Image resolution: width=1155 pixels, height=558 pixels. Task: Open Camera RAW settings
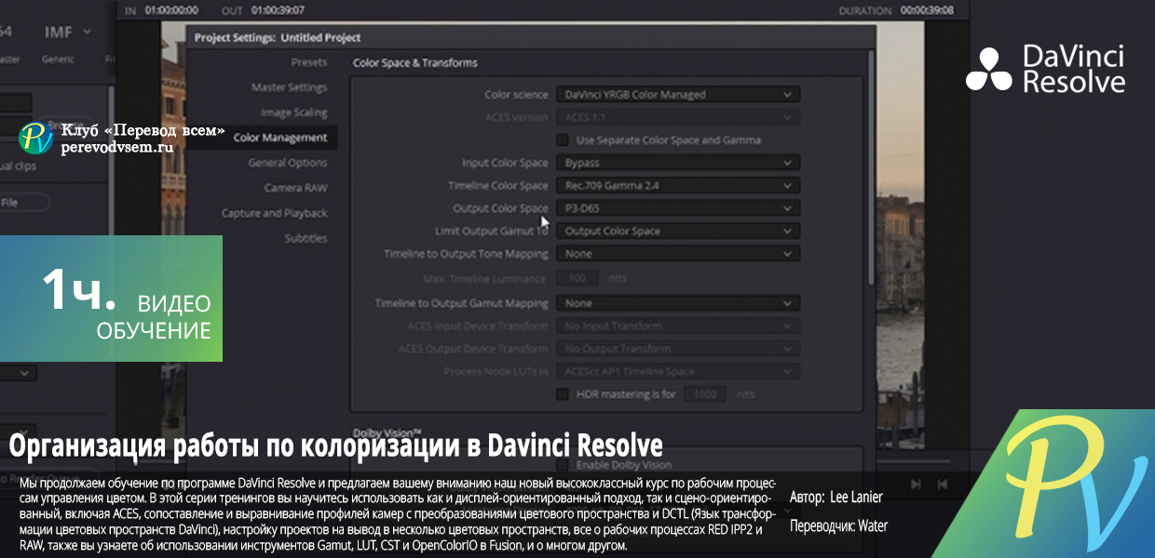point(295,188)
